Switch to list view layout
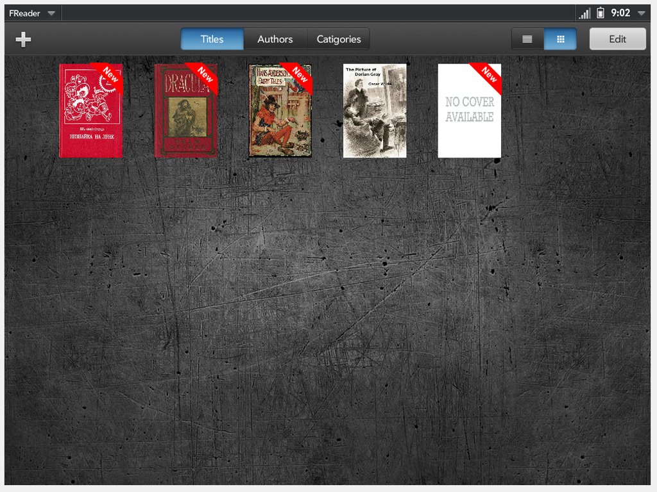The height and width of the screenshot is (492, 657). click(x=527, y=39)
